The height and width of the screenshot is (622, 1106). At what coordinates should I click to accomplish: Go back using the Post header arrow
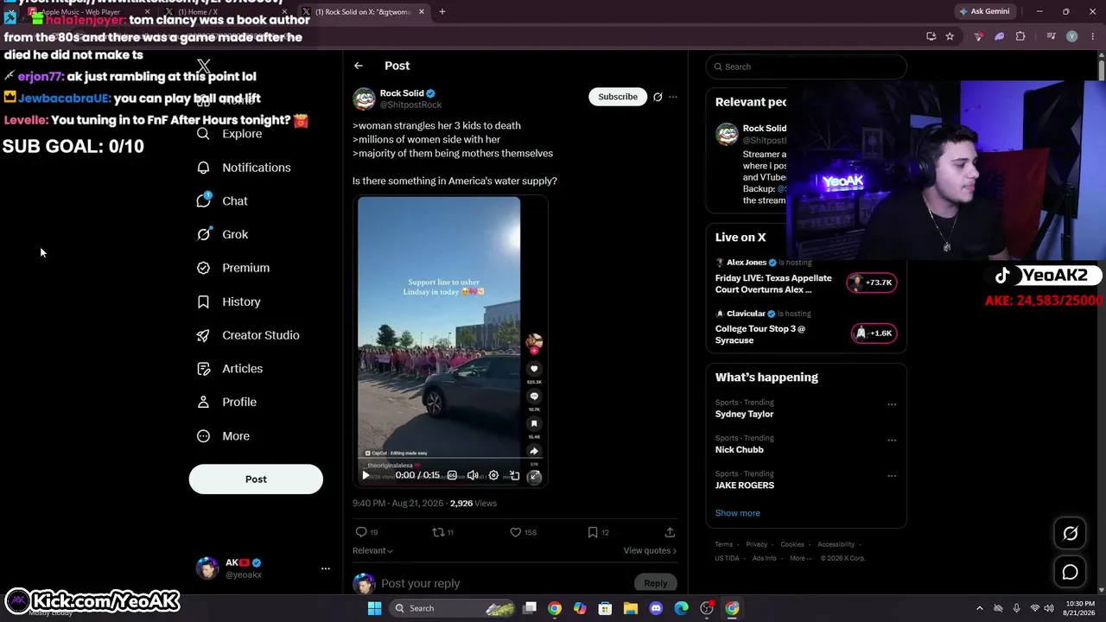359,66
